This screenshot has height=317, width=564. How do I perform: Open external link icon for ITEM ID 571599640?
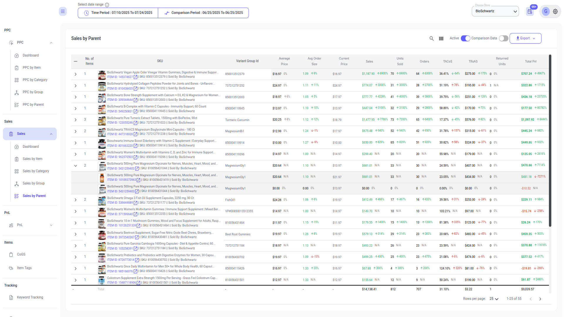click(x=135, y=215)
